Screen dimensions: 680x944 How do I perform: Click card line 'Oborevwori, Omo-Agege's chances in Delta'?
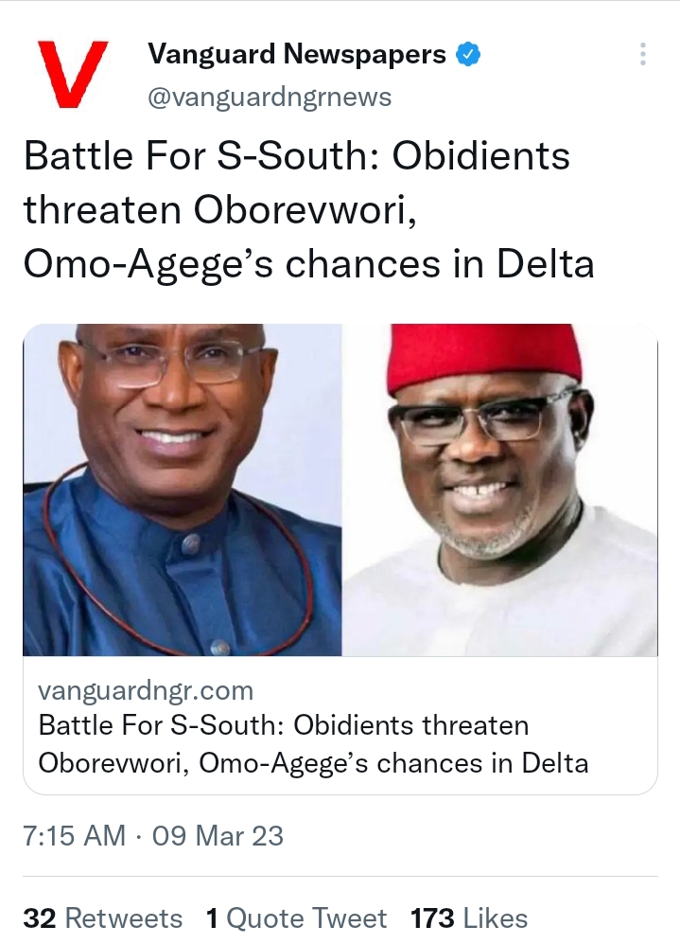tap(313, 762)
